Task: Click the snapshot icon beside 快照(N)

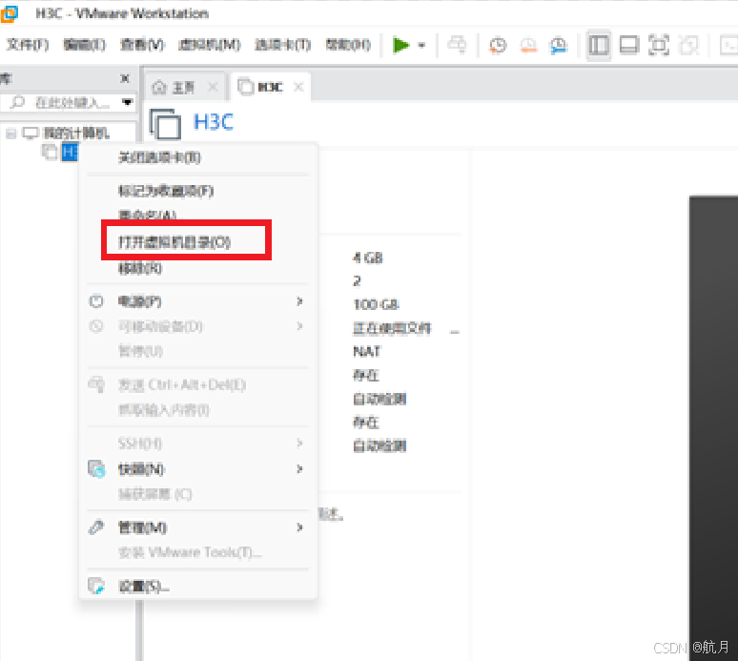Action: 96,469
